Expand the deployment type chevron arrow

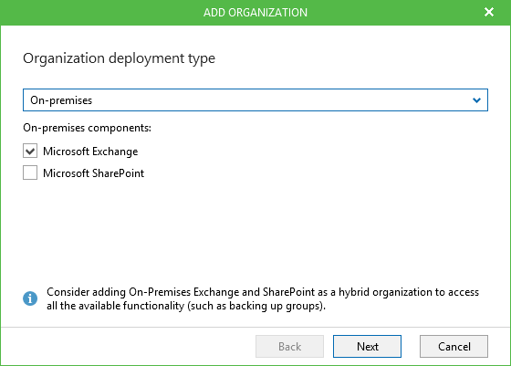(x=476, y=100)
